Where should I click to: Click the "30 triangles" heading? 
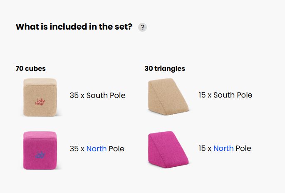coord(165,68)
